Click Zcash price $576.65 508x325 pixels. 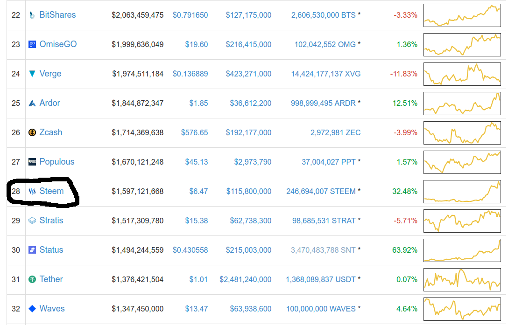(x=194, y=133)
